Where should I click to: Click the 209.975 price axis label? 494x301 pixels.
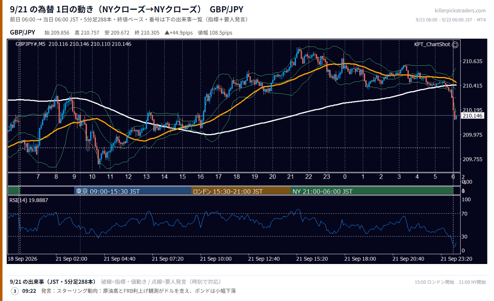click(x=472, y=135)
